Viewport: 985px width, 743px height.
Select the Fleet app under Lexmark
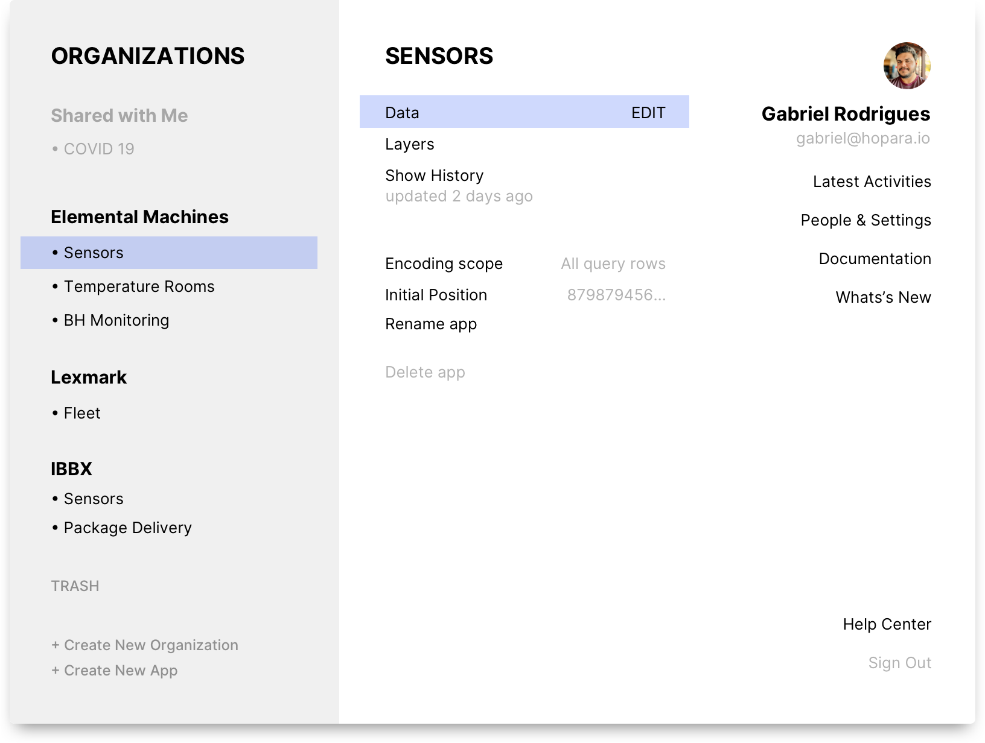click(82, 413)
